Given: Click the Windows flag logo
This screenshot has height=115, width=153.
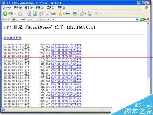Looking at the screenshot, I should tap(147, 8).
